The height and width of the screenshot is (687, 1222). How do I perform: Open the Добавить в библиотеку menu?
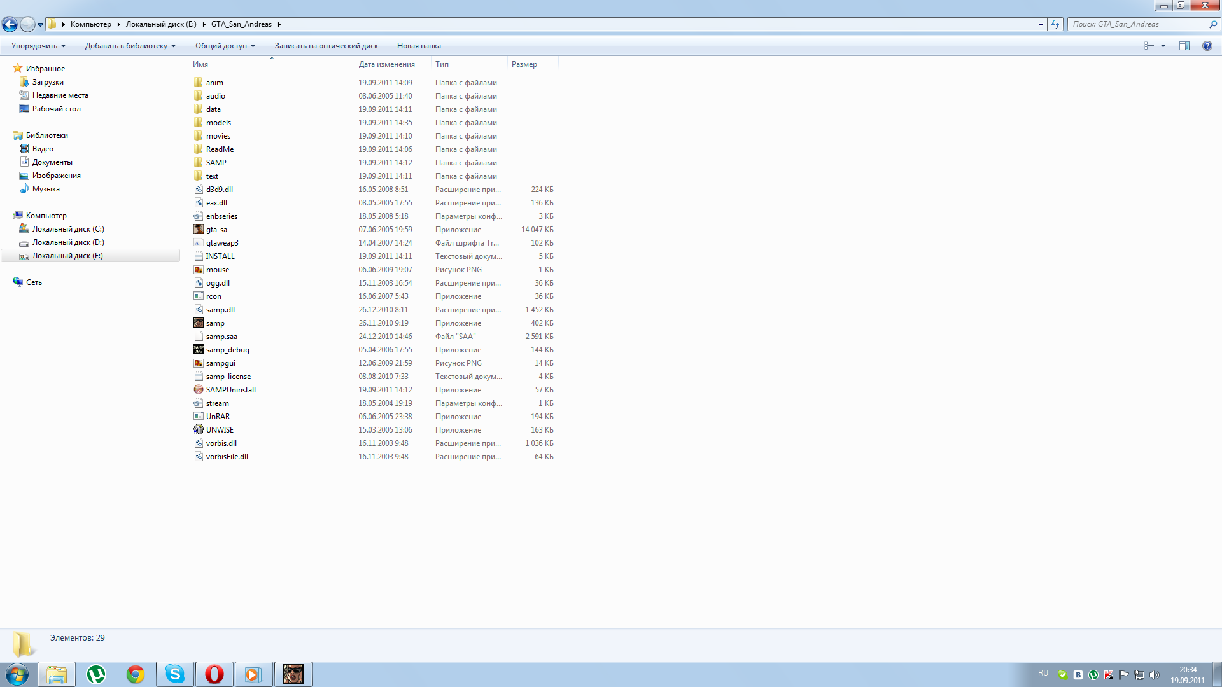tap(130, 46)
